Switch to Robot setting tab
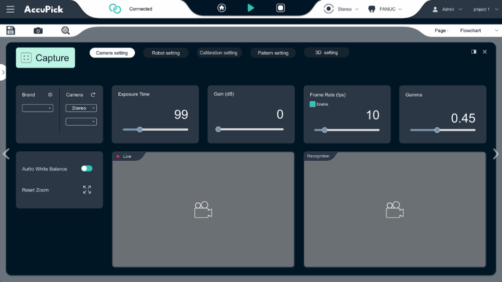Viewport: 502px width, 282px height. pyautogui.click(x=166, y=53)
